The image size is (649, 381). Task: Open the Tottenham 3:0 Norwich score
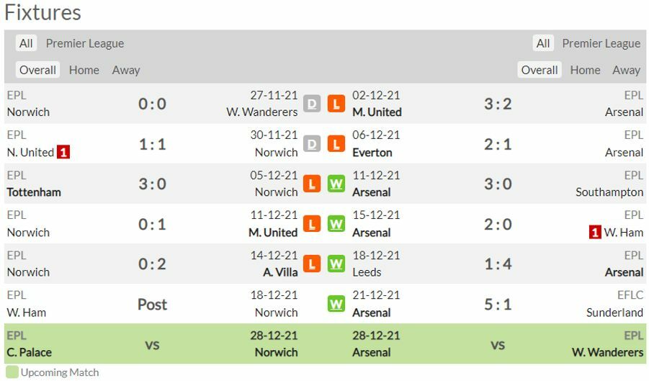click(x=152, y=184)
